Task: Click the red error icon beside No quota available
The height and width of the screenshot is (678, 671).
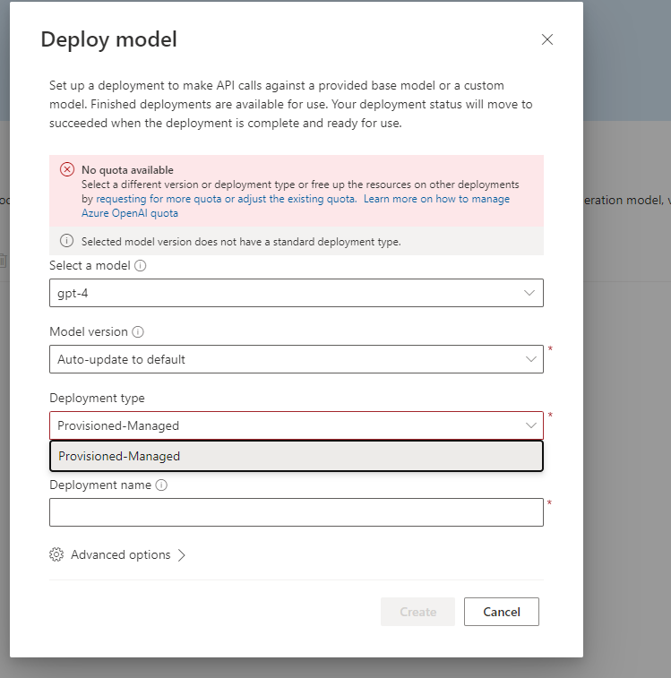Action: pyautogui.click(x=67, y=169)
